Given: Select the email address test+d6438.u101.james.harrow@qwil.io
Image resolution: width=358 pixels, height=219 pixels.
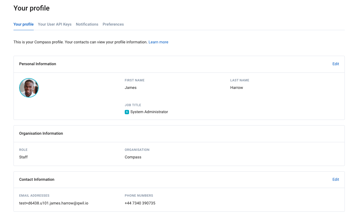Looking at the screenshot, I should tap(54, 203).
